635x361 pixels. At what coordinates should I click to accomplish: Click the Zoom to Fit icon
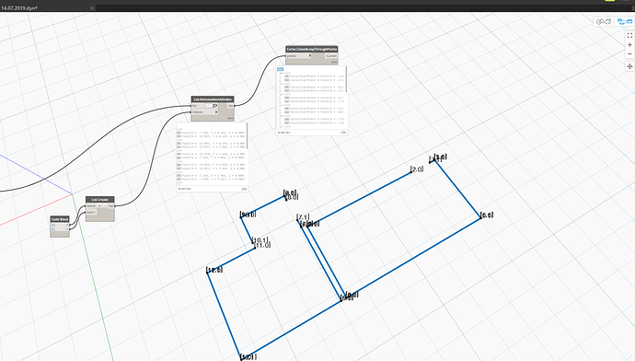coord(629,36)
